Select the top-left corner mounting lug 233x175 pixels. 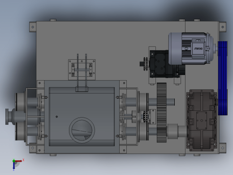coord(33,27)
